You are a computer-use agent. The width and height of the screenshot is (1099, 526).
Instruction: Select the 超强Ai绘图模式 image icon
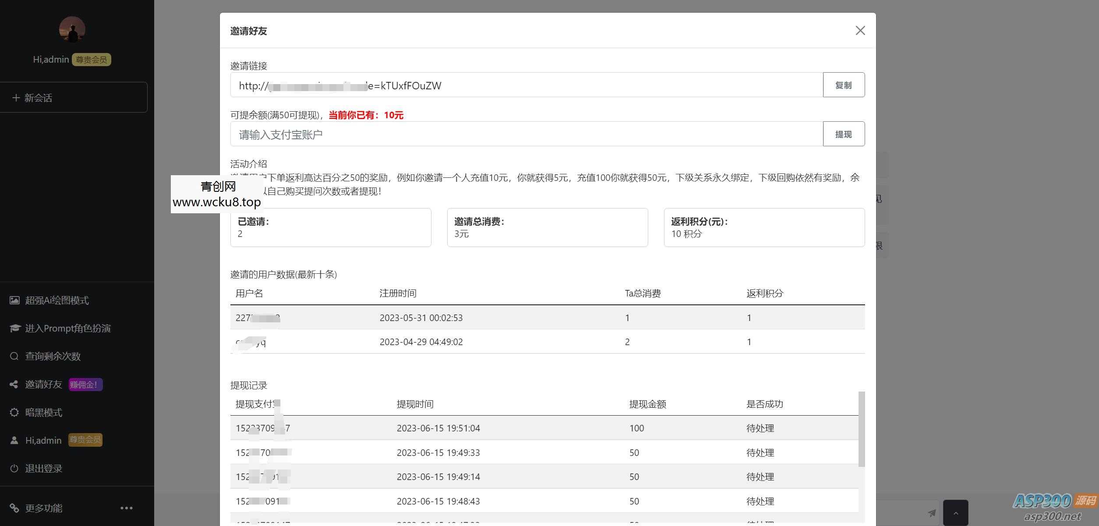pos(14,300)
